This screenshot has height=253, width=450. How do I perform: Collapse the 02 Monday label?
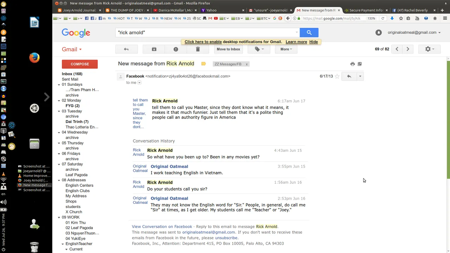(x=59, y=100)
